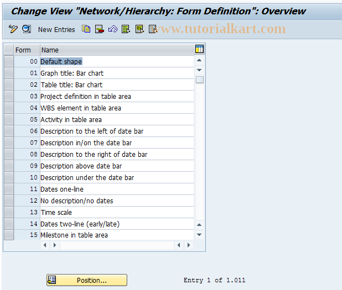This screenshot has height=290, width=342.
Task: Click left arrow of Name column horizontal scrollbar
Action: click(x=179, y=245)
